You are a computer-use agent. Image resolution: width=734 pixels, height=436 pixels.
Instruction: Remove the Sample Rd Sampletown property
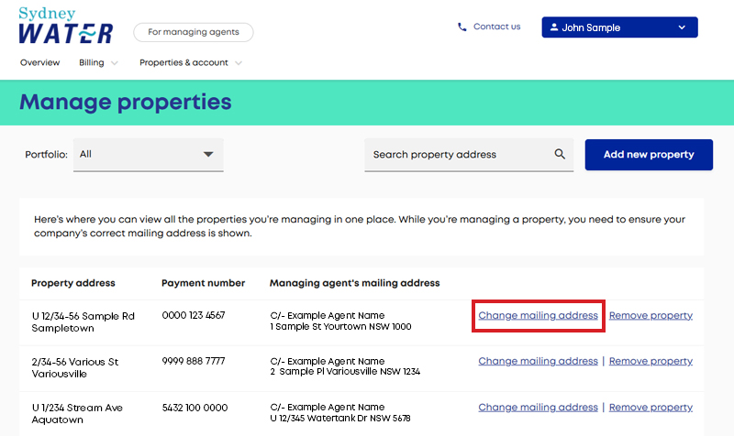(651, 316)
